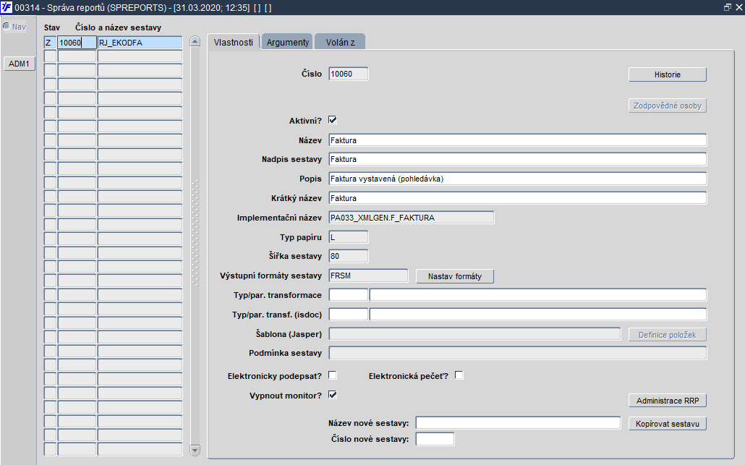Click the short Typ/par. transf. (isdoc) type field

348,315
